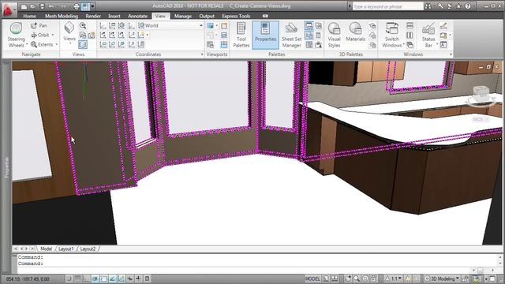The width and height of the screenshot is (505, 284).
Task: Click the New file quick access icon
Action: (24, 6)
